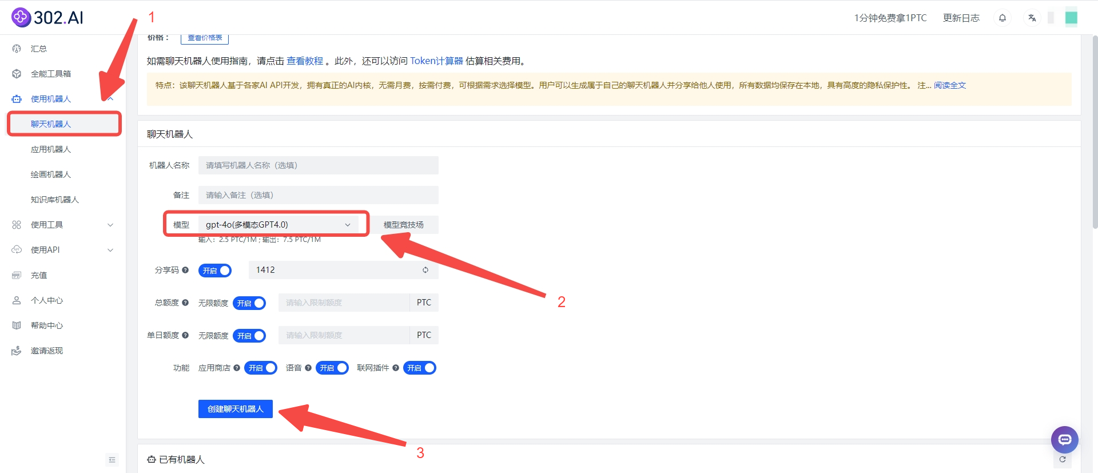Viewport: 1098px width, 473px height.
Task: Click the 邀请返现 menu label
Action: point(47,351)
